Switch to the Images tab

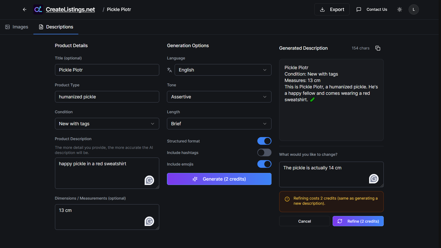pos(16,27)
